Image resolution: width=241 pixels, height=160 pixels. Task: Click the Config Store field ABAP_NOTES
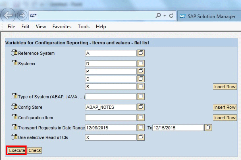[x=111, y=107]
